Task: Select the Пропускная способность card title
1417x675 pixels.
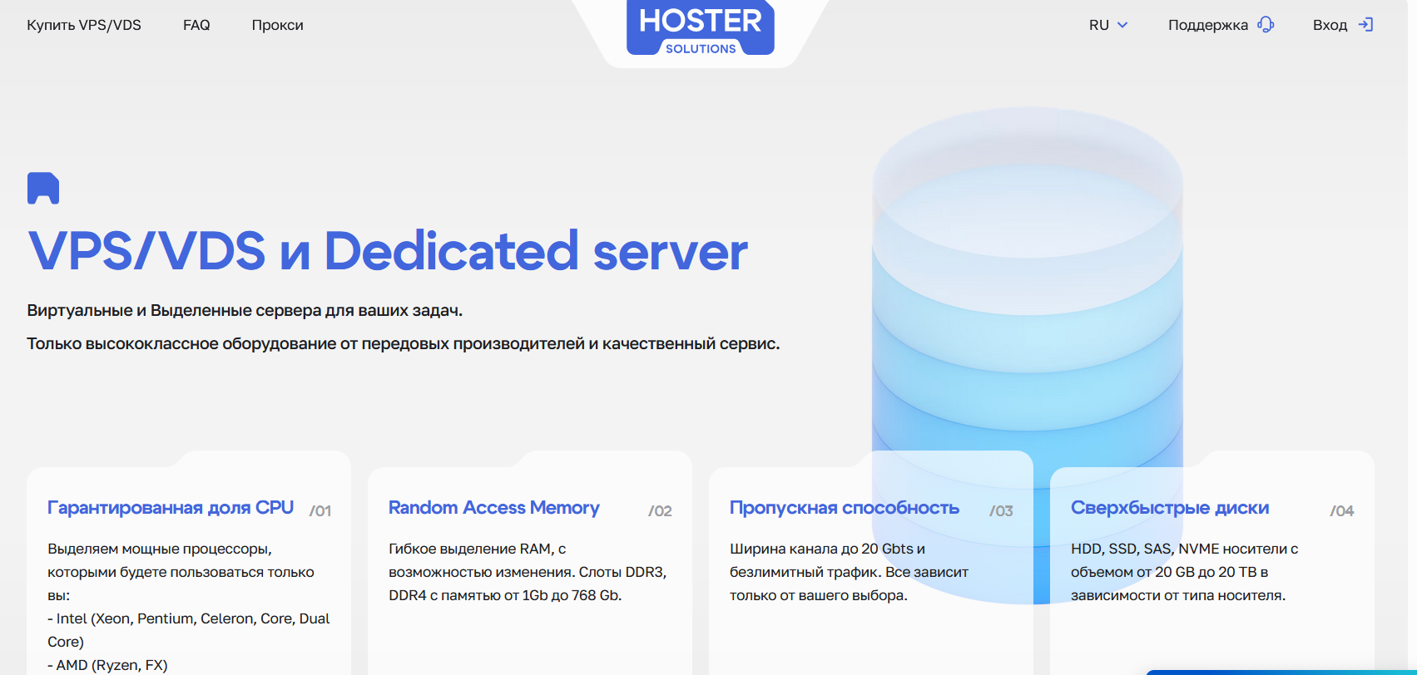Action: coord(844,508)
